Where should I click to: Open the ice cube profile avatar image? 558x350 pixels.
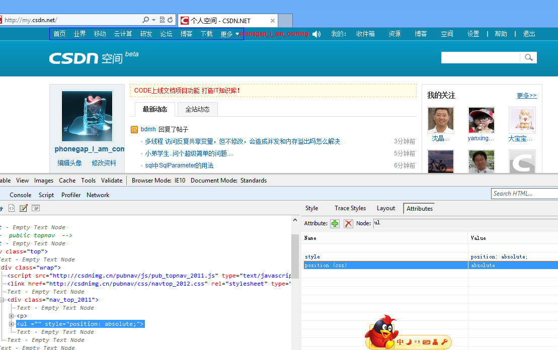coord(87,116)
